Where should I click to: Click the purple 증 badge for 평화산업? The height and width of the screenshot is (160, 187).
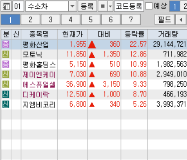point(6,44)
